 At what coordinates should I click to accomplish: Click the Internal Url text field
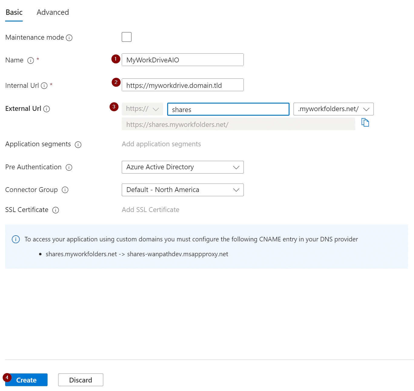[x=183, y=85]
